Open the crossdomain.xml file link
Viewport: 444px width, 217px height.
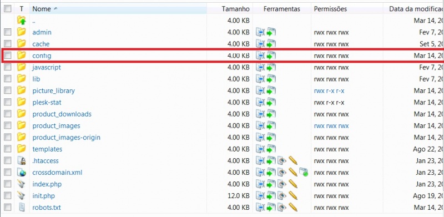[57, 172]
